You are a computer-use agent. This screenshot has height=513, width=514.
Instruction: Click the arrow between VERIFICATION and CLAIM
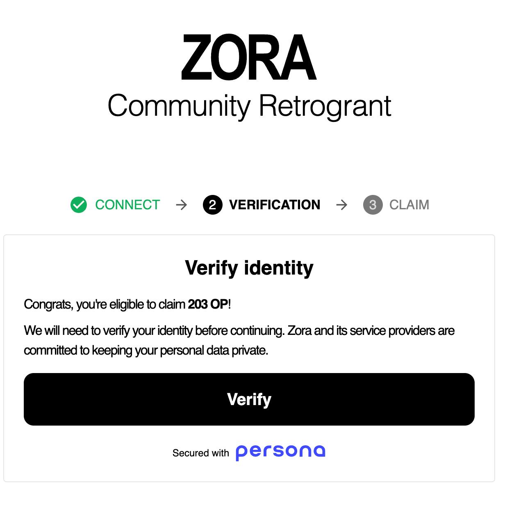(341, 205)
